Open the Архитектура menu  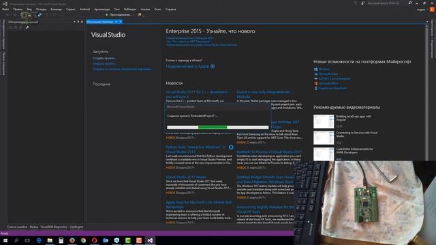(102, 9)
